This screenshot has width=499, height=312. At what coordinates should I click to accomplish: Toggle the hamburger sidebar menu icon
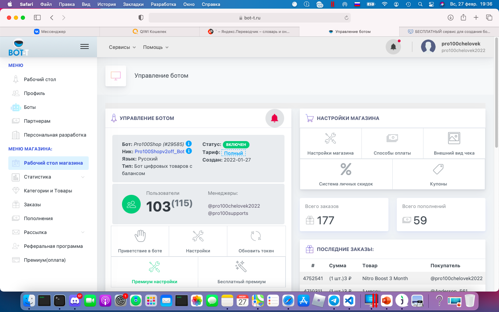(85, 46)
